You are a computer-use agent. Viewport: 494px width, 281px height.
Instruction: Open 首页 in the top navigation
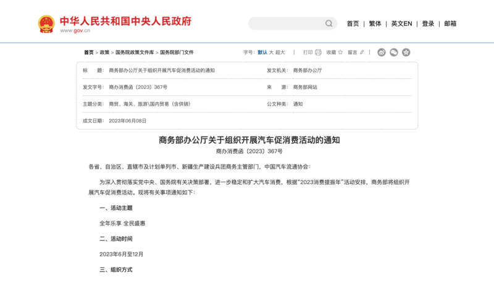point(353,23)
